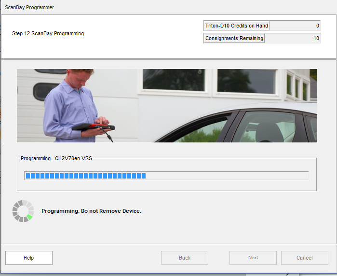Image resolution: width=337 pixels, height=276 pixels.
Task: Click the Step 12 ScanBay Programming heading
Action: 48,33
